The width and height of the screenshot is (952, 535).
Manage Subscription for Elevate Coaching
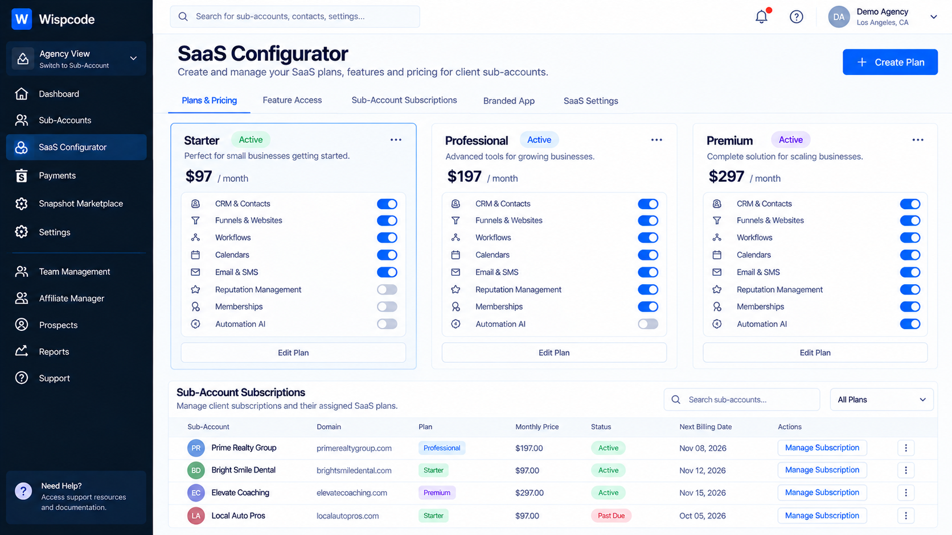click(x=822, y=493)
